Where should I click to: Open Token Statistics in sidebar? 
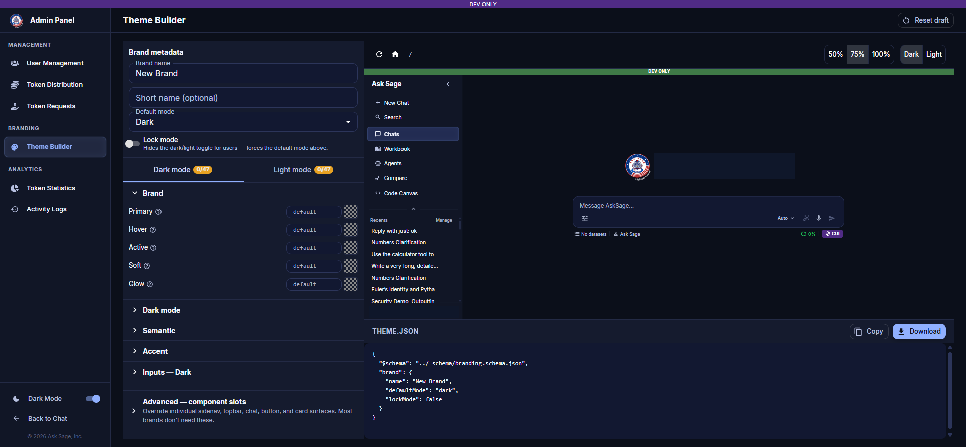pos(55,188)
